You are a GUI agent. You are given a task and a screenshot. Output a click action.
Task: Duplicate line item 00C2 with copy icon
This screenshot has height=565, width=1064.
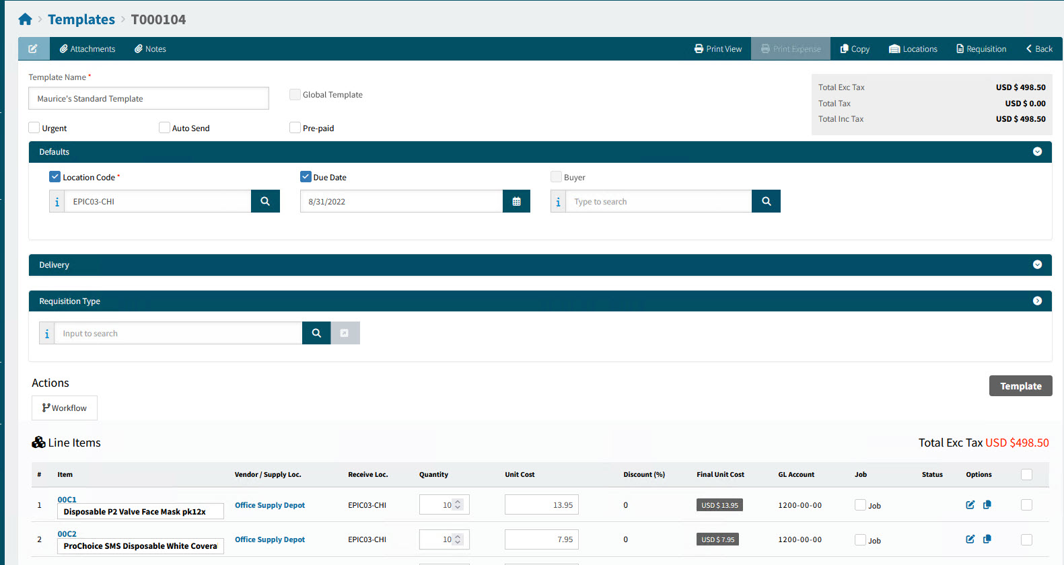(x=987, y=539)
